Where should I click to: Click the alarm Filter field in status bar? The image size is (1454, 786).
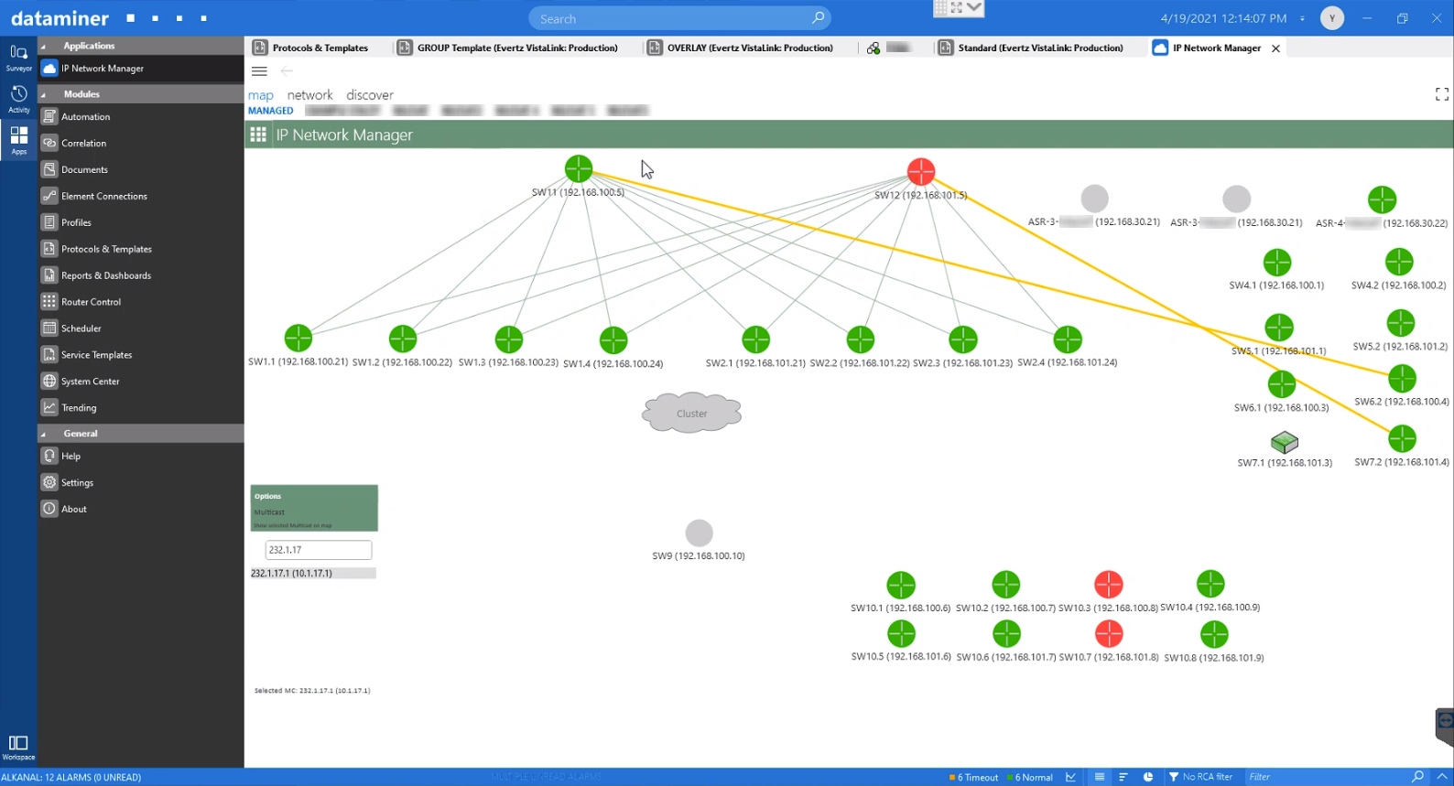coord(1328,777)
